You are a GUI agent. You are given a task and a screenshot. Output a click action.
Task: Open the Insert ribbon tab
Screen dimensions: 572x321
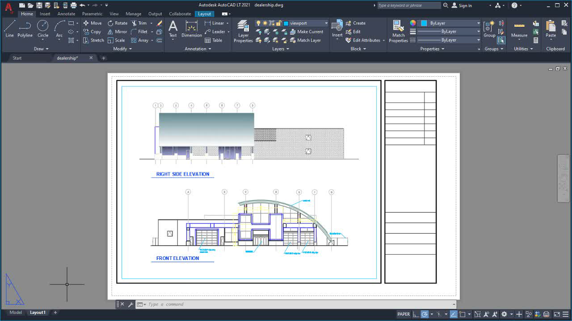[45, 14]
